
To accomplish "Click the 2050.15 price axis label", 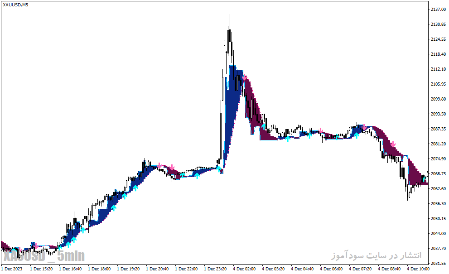I will pos(438,218).
